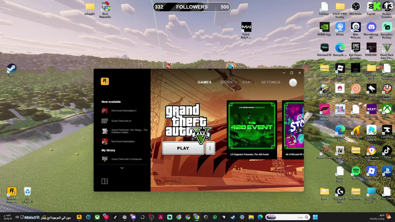
Task: Open Discord from the taskbar
Action: coord(133,217)
